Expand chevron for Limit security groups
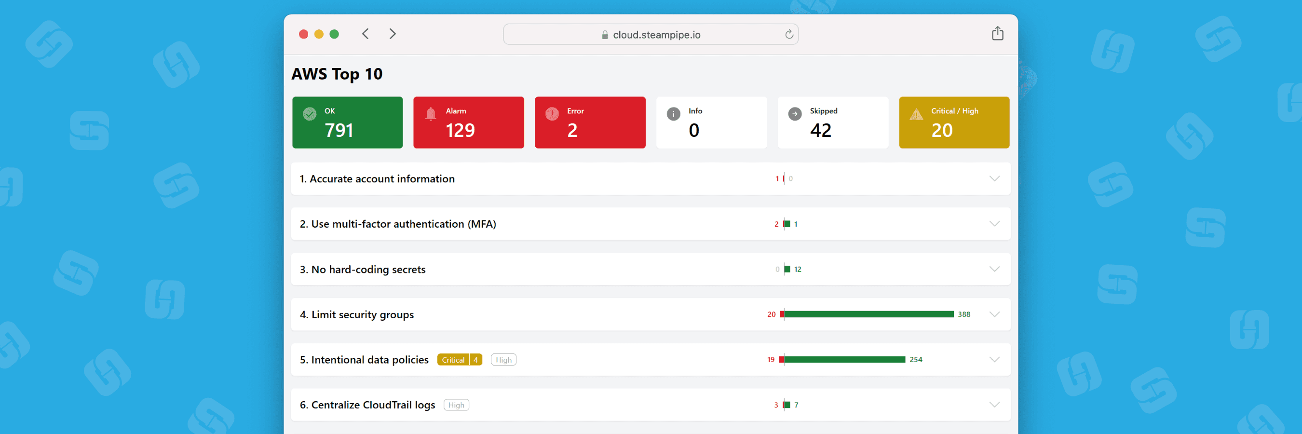The height and width of the screenshot is (434, 1302). point(994,314)
